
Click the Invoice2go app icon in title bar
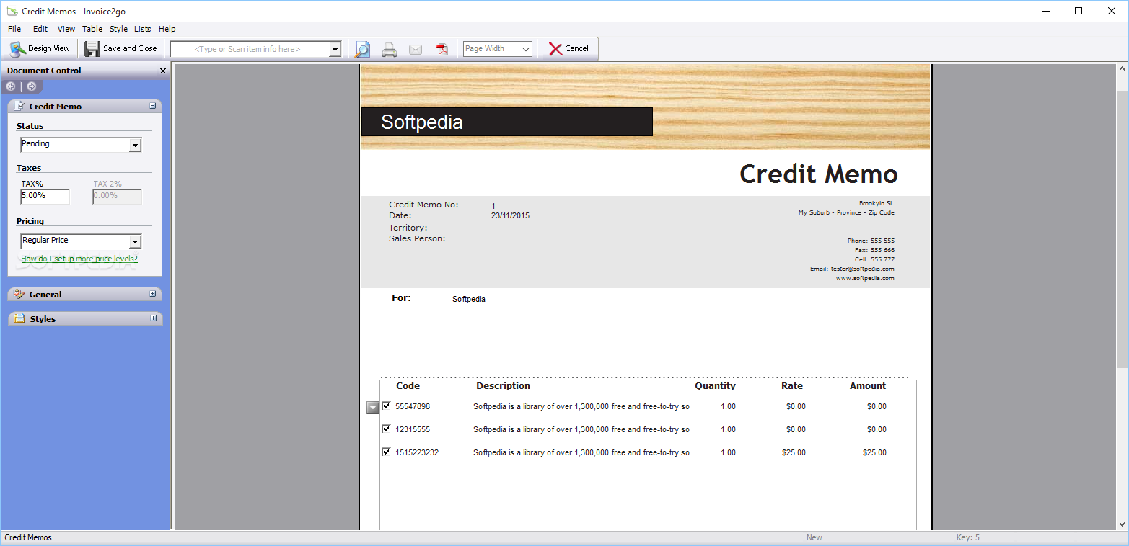[x=12, y=11]
